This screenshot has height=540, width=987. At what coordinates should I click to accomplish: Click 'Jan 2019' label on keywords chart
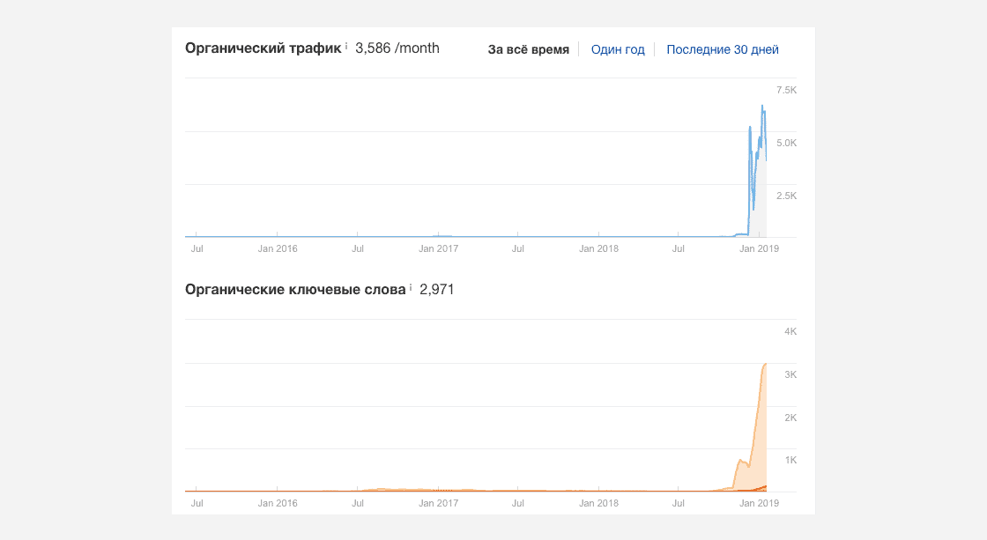[759, 503]
